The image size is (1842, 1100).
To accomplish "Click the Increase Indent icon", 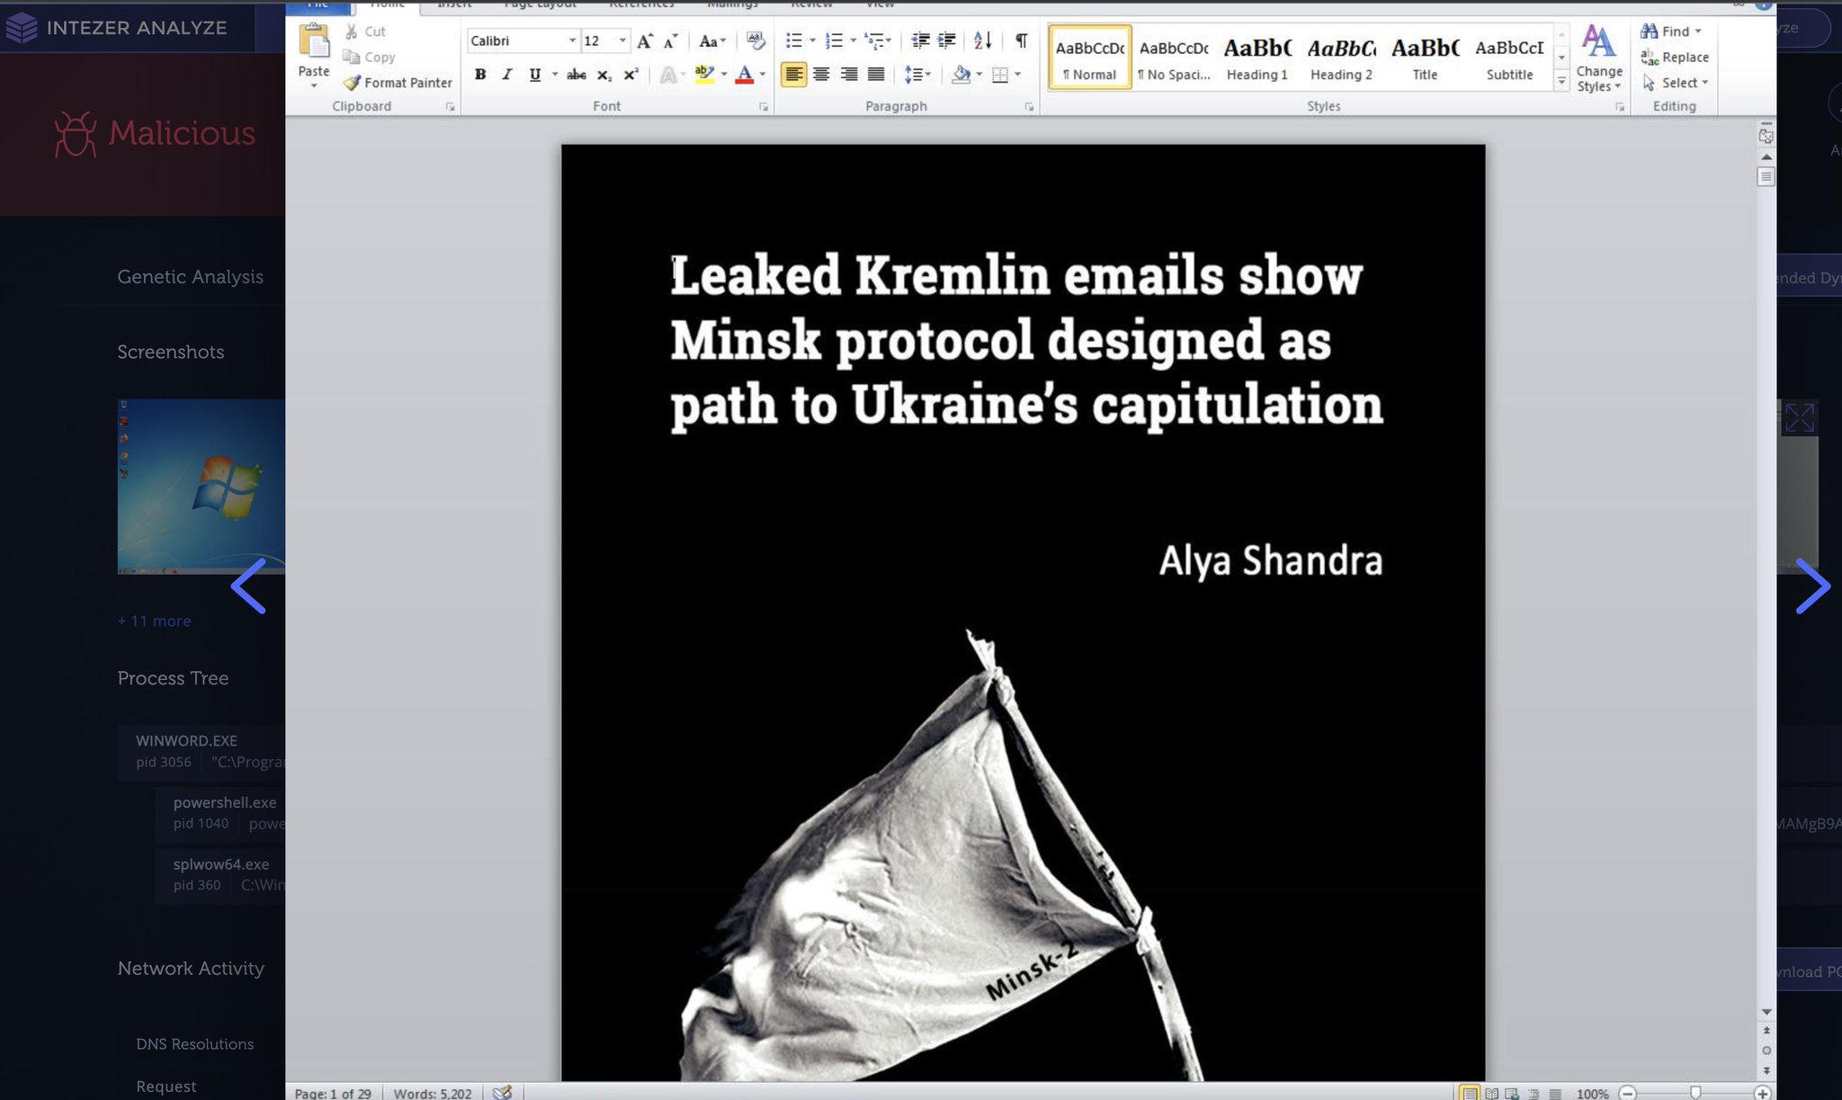I will click(x=947, y=40).
